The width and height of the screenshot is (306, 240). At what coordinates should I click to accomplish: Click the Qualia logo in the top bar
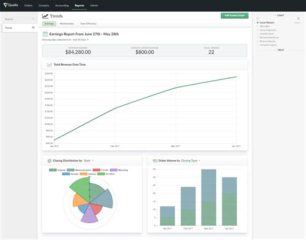click(11, 5)
